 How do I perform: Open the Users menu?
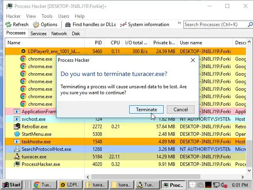pos(64,16)
